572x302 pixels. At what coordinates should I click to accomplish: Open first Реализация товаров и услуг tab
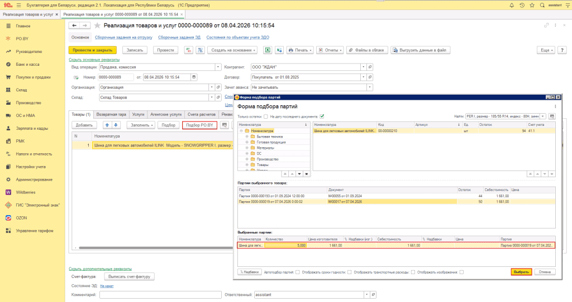[x=28, y=14]
